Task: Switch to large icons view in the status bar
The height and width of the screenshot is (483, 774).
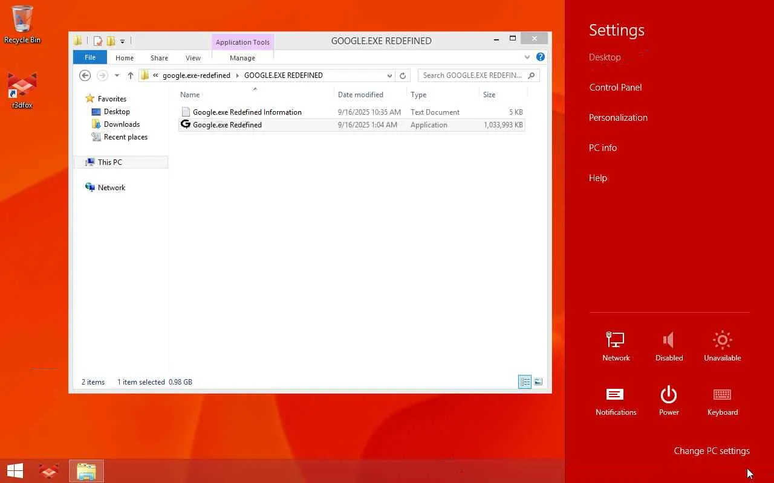Action: 538,382
